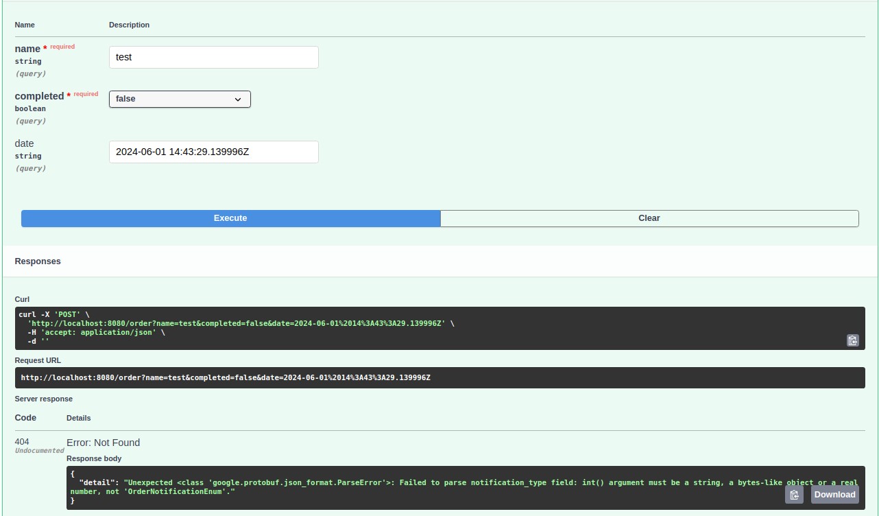This screenshot has height=516, width=879.
Task: Clear the request parameters
Action: click(x=649, y=218)
